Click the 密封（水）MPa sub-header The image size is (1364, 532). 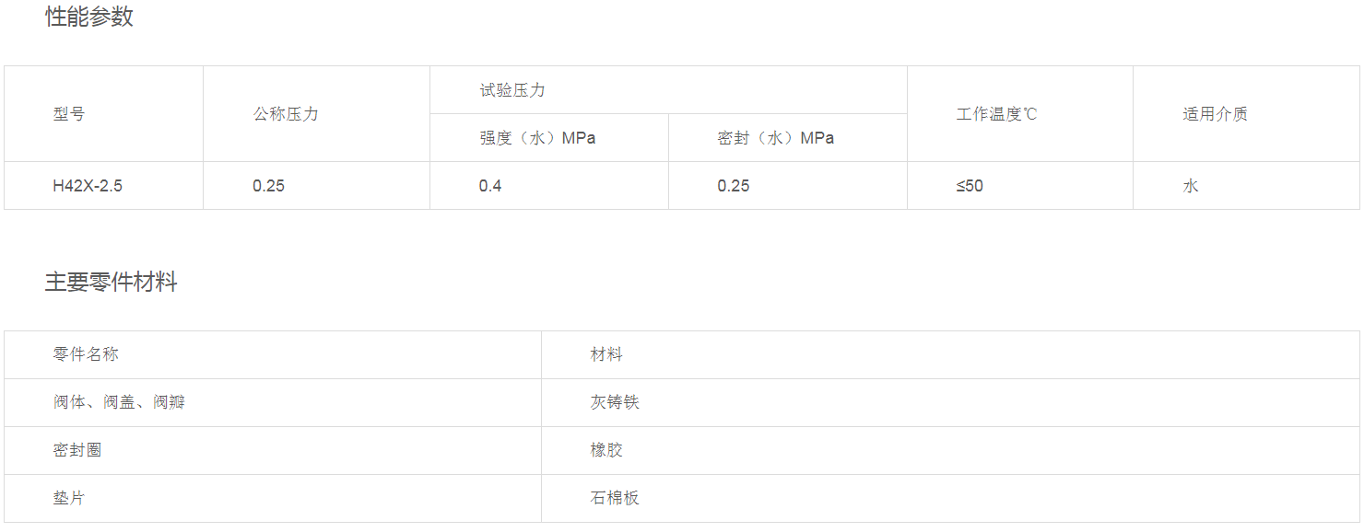point(776,138)
